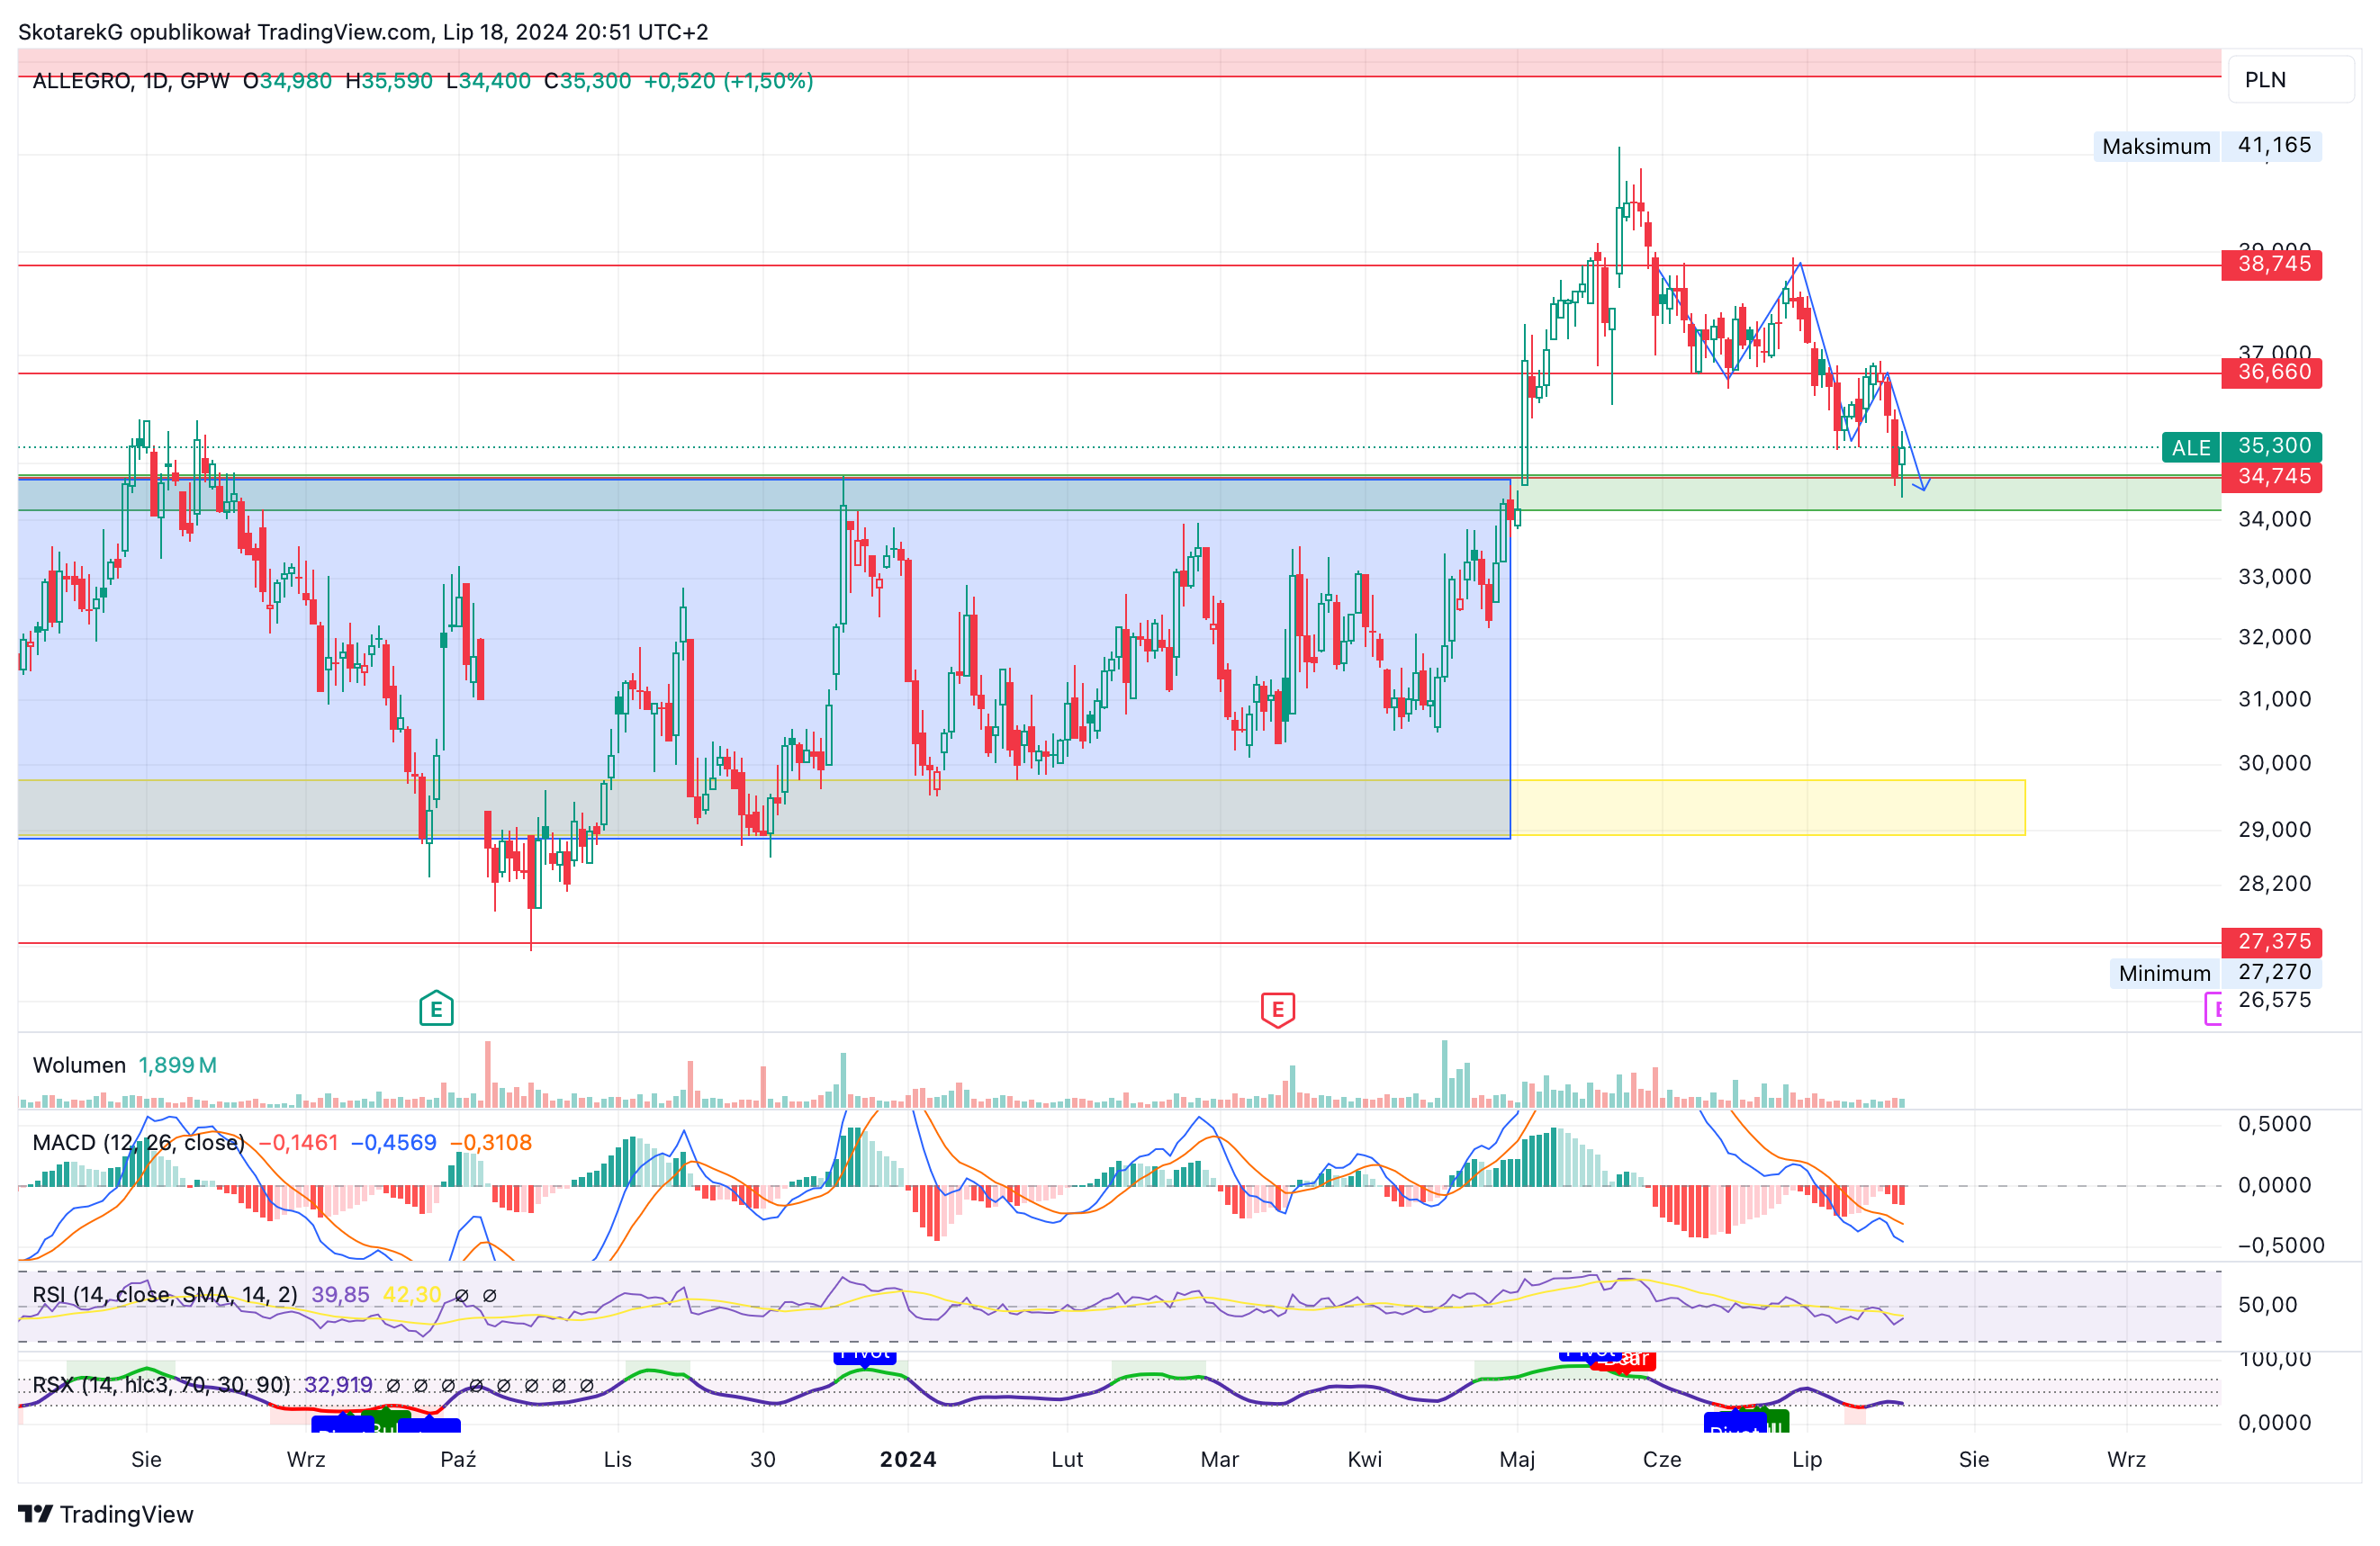The image size is (2380, 1546).
Task: Click the RSI (14, close, SMA, 14, 2) legend
Action: point(165,1294)
